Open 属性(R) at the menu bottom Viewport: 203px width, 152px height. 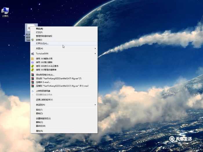(x=64, y=131)
